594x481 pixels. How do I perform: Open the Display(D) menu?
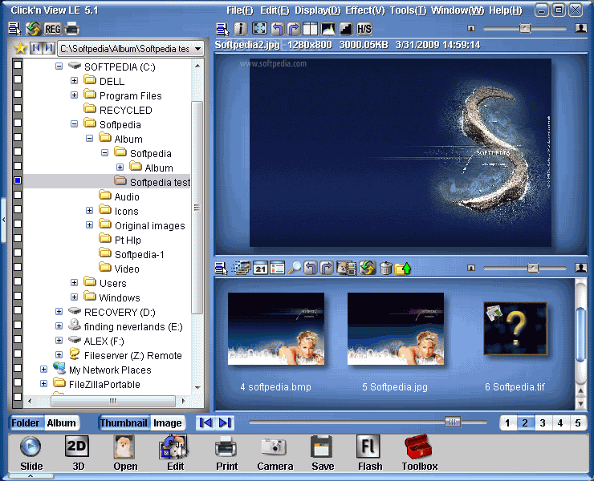coord(317,10)
